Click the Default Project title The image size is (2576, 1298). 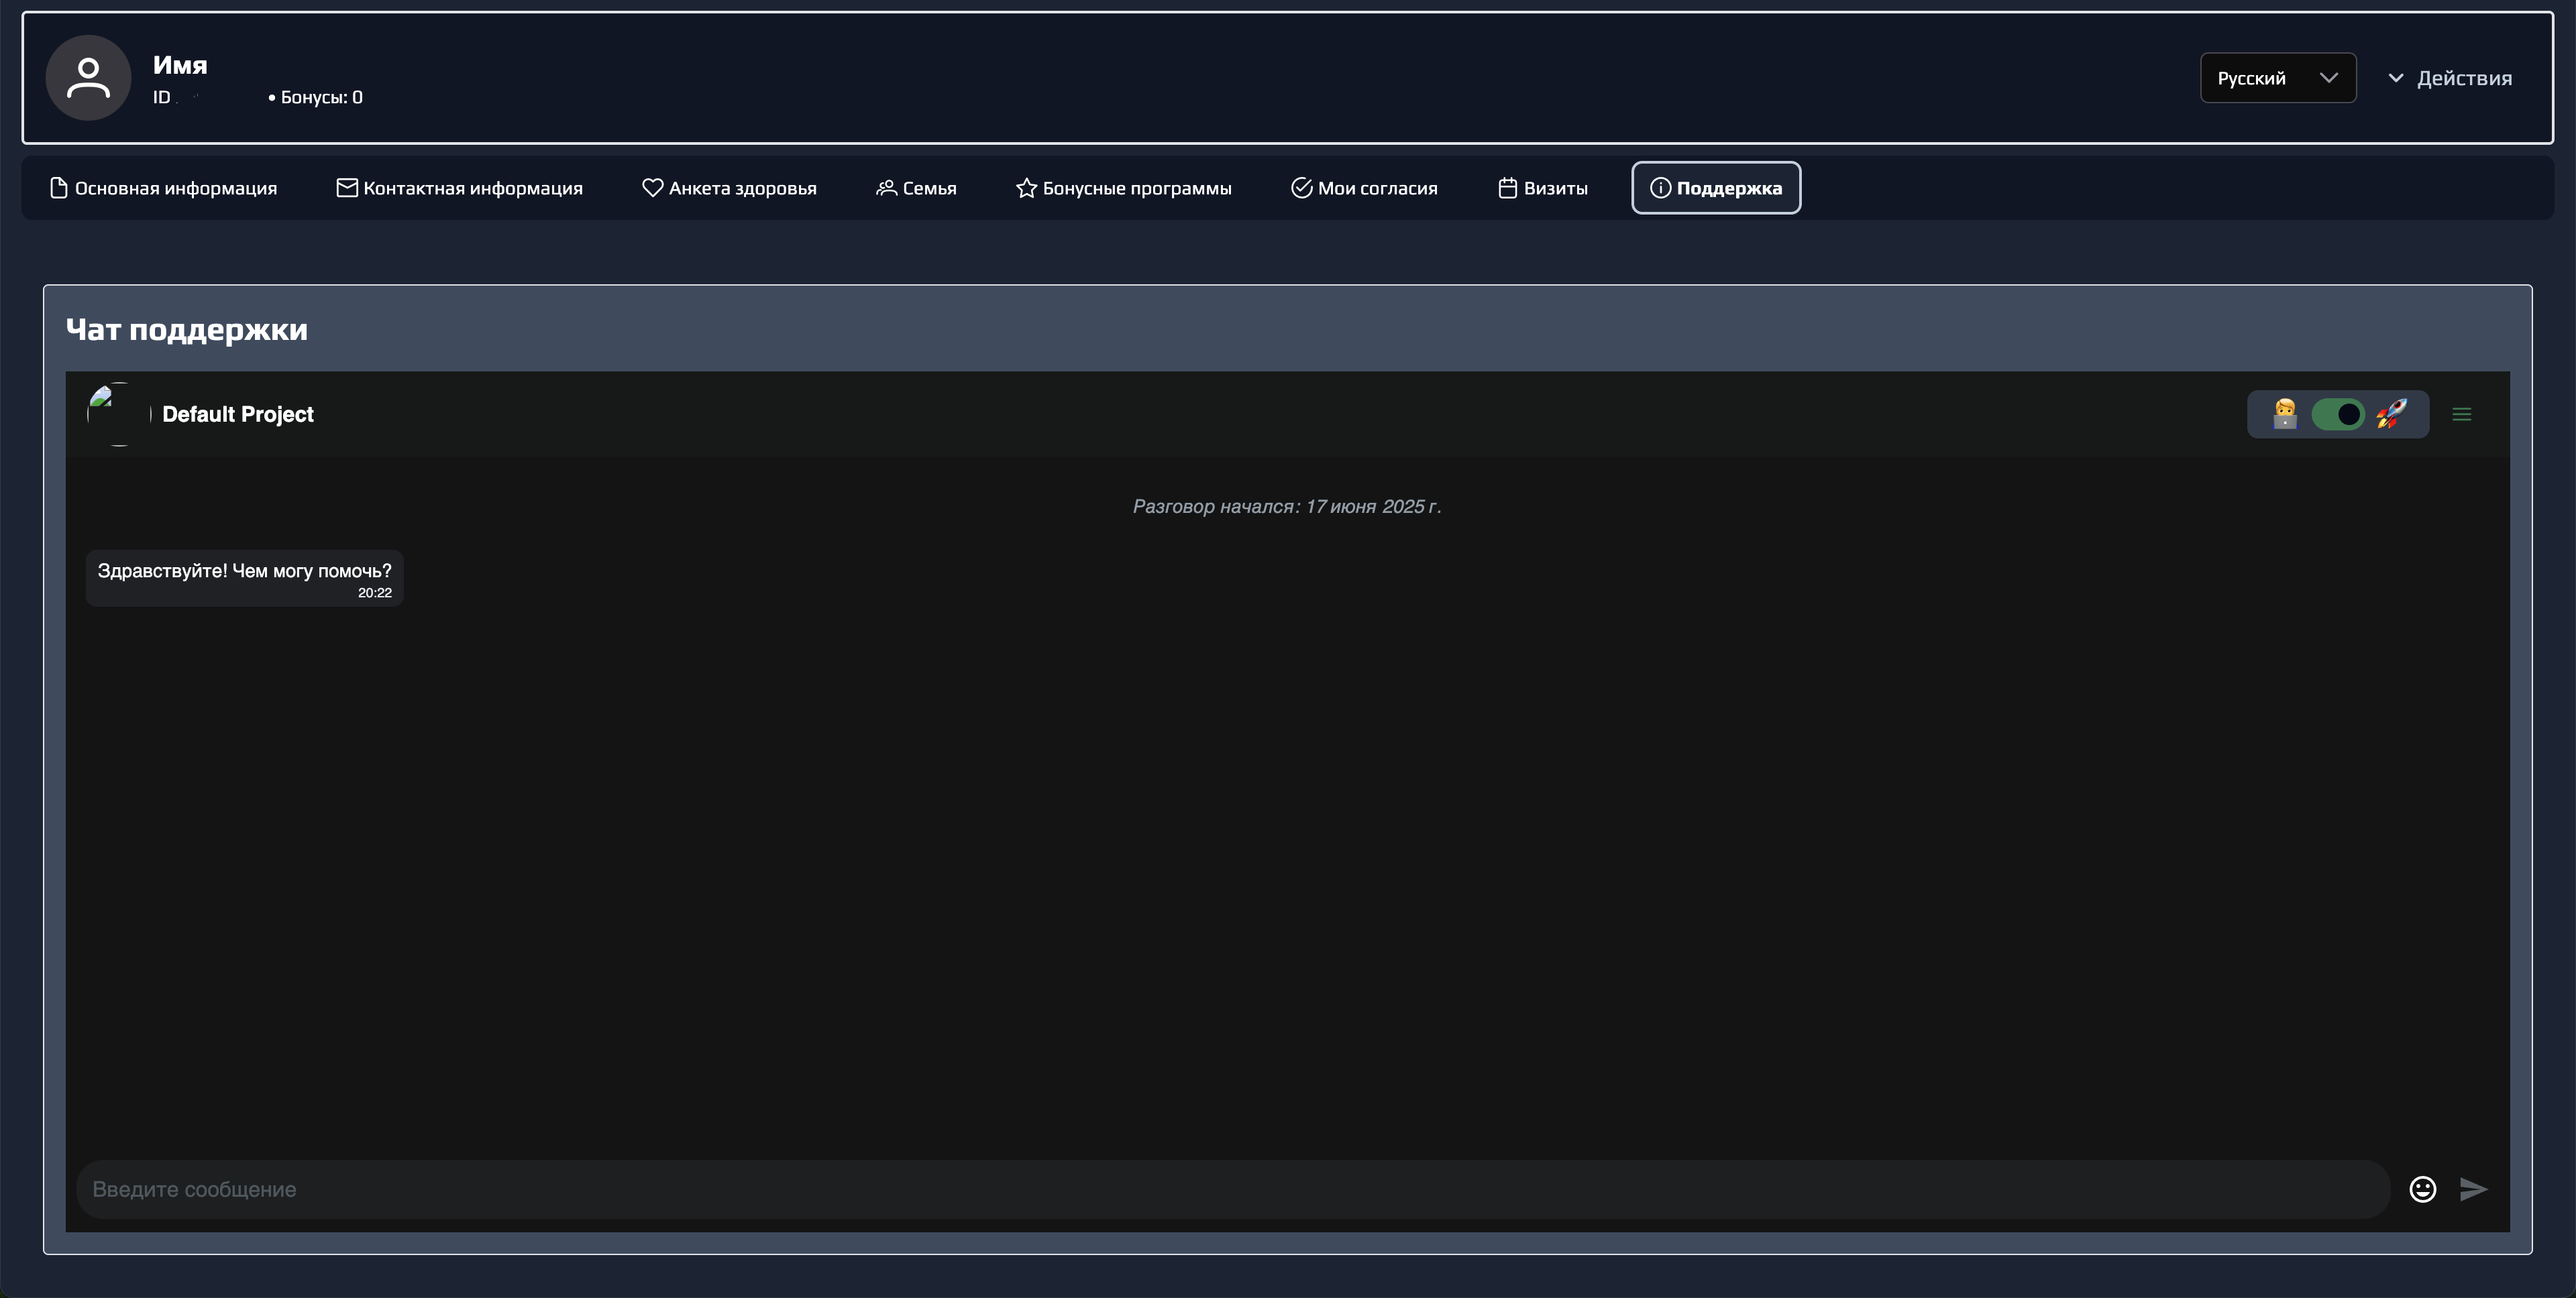tap(238, 414)
